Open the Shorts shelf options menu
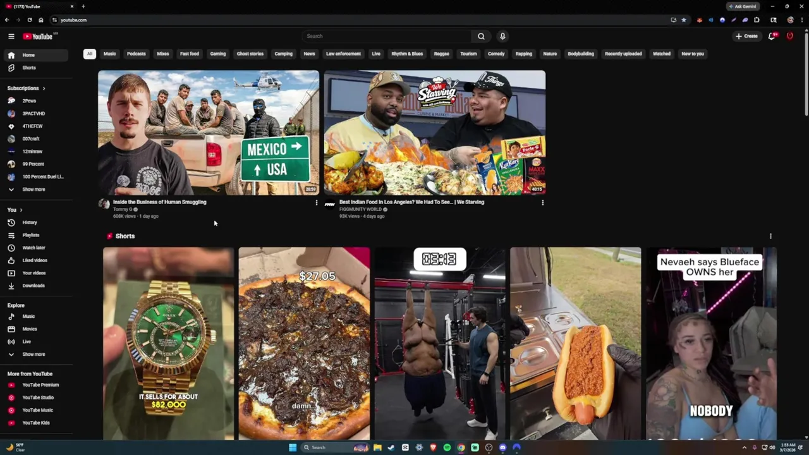Image resolution: width=809 pixels, height=455 pixels. 770,236
